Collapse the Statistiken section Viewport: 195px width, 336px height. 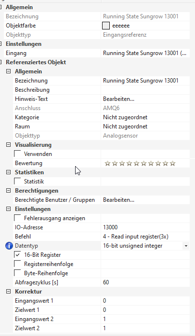point(8,172)
